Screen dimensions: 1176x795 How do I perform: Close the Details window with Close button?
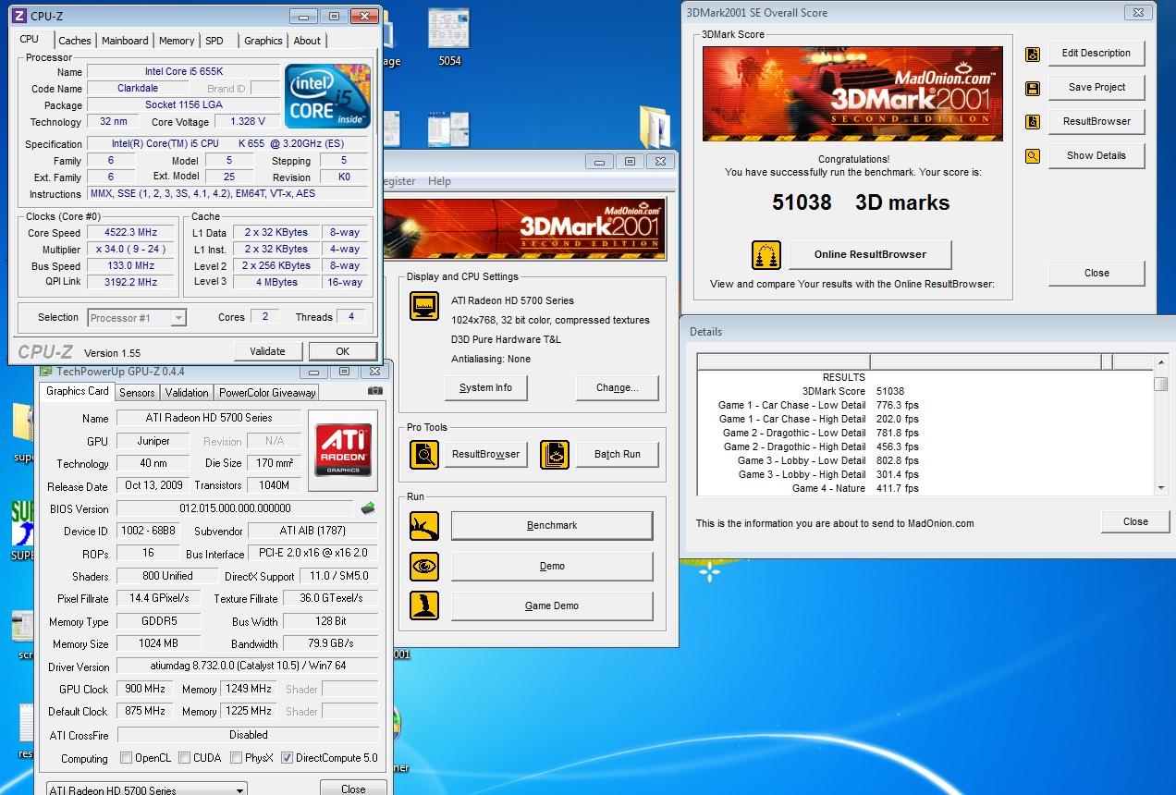pyautogui.click(x=1135, y=521)
